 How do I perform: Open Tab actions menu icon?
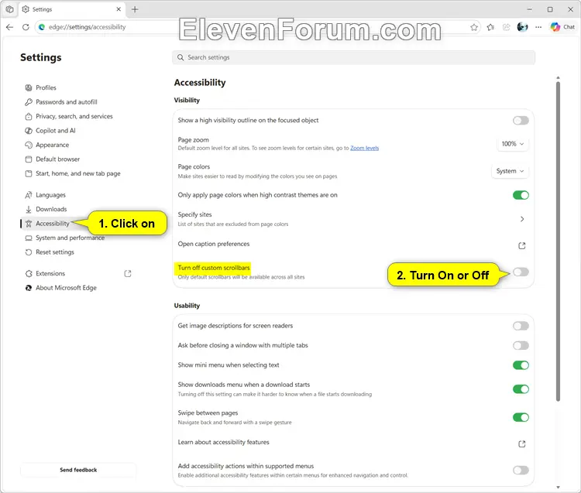click(x=9, y=9)
